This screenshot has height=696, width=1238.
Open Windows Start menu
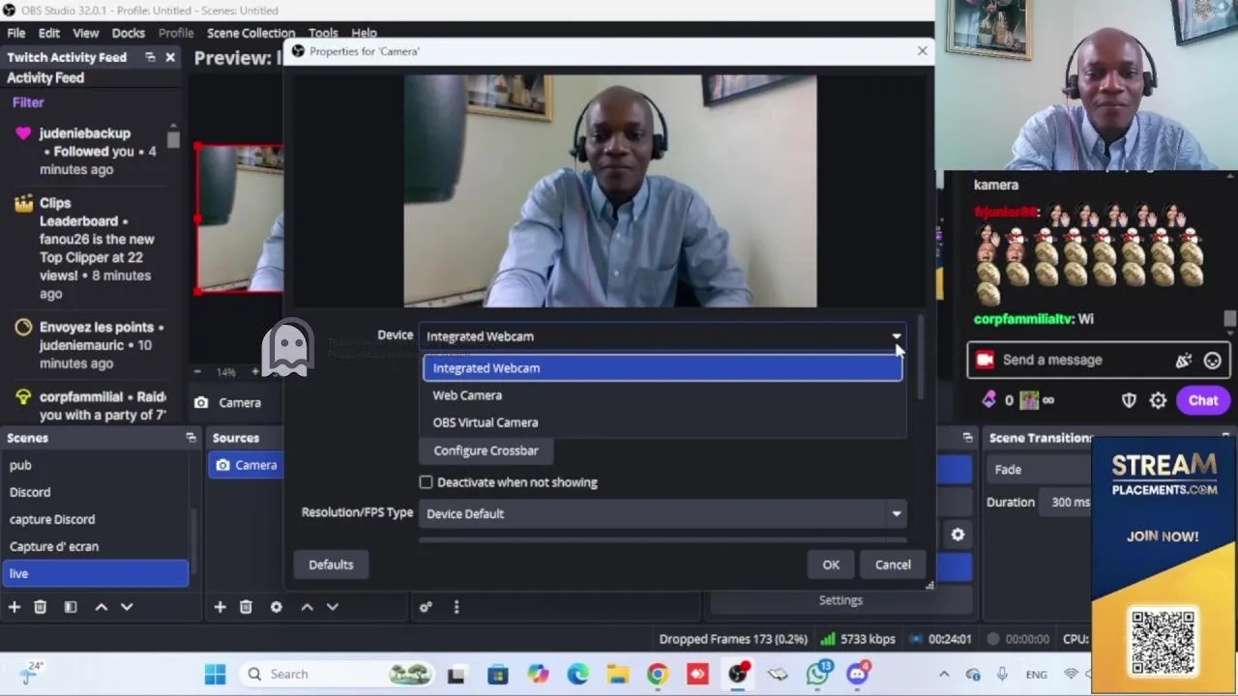click(x=215, y=674)
